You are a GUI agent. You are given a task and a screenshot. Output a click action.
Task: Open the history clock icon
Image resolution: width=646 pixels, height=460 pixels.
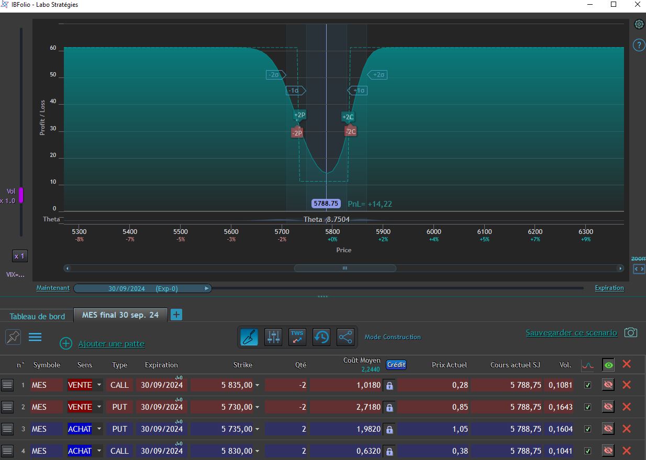click(321, 337)
